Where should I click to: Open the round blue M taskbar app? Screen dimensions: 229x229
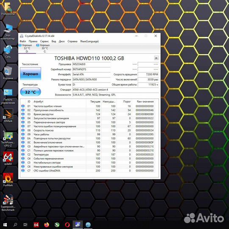88,225
